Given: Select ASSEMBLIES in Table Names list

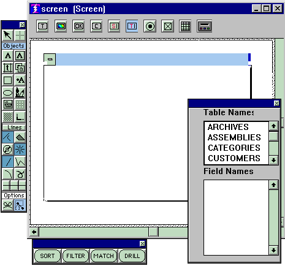Looking at the screenshot, I should coord(234,137).
